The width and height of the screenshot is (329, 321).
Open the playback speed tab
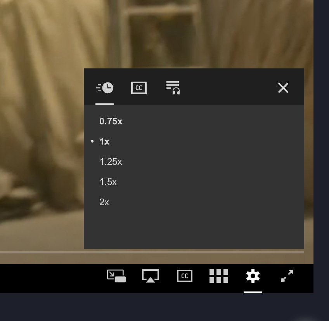pos(105,88)
